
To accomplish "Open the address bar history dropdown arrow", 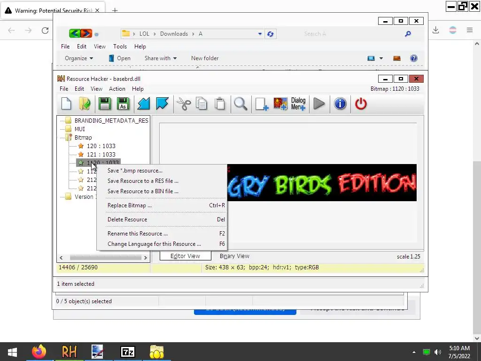I will [x=260, y=34].
